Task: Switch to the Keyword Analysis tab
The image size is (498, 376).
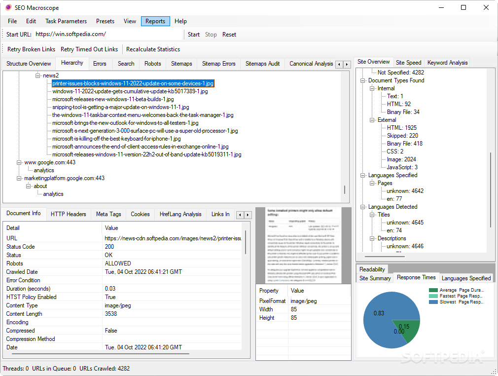Action: [x=448, y=63]
